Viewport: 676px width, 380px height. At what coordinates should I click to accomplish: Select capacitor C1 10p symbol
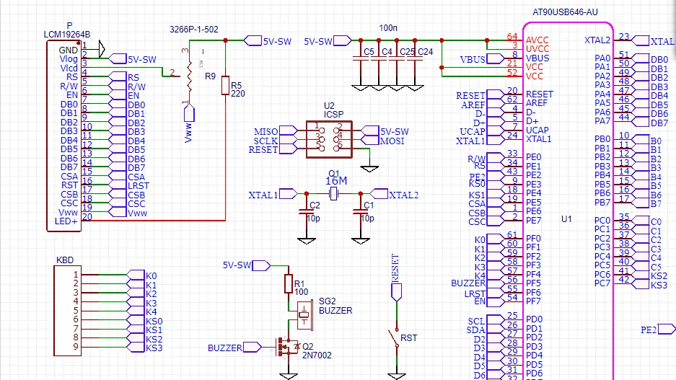pos(361,211)
